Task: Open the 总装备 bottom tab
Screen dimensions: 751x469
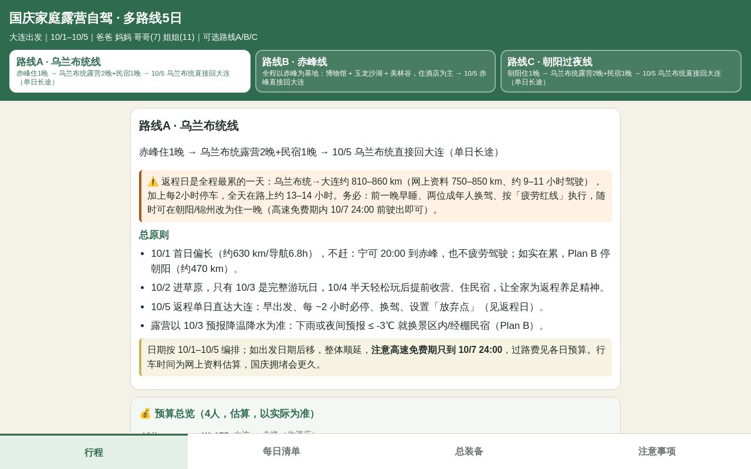Action: click(469, 452)
